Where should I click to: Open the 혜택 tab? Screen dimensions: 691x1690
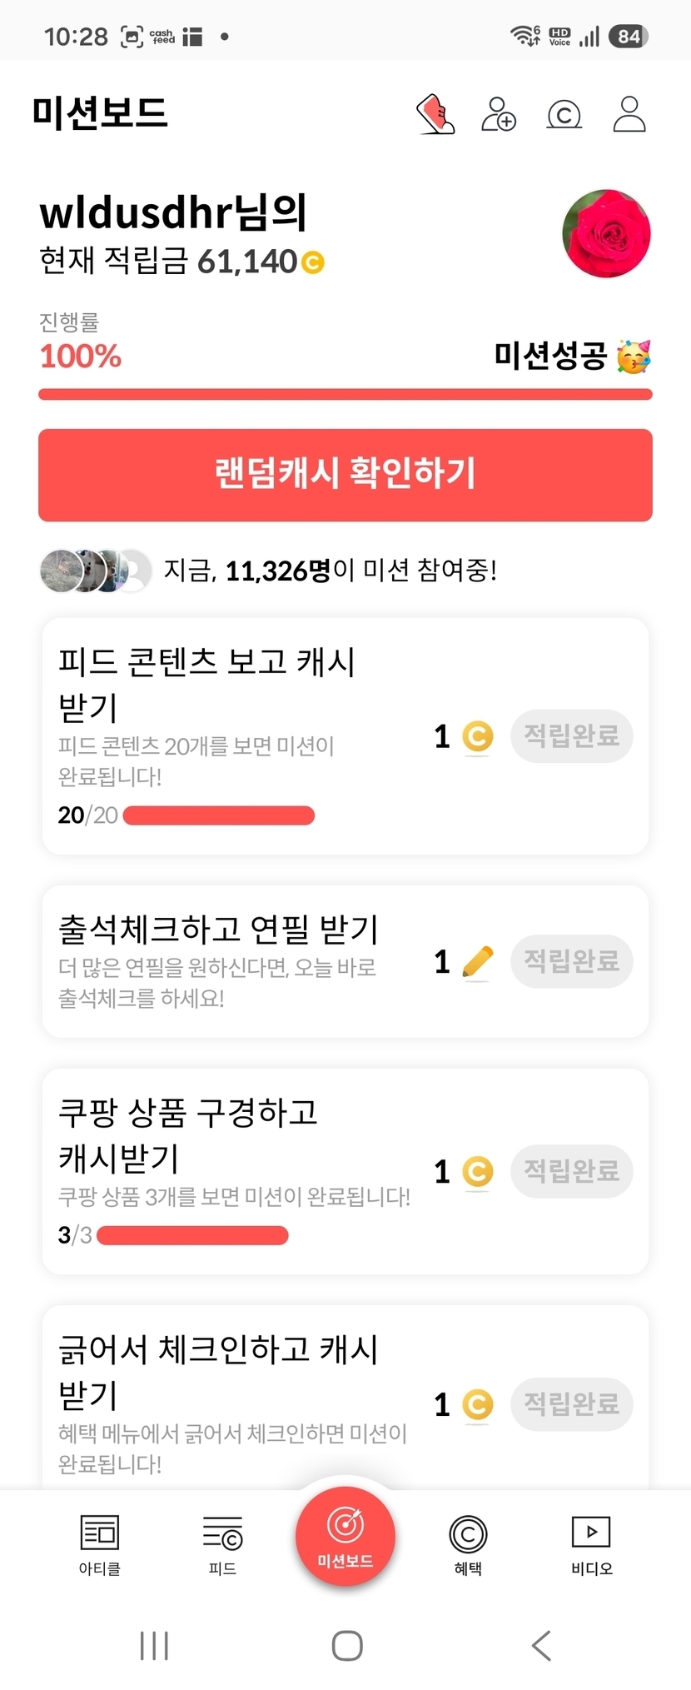click(468, 1545)
